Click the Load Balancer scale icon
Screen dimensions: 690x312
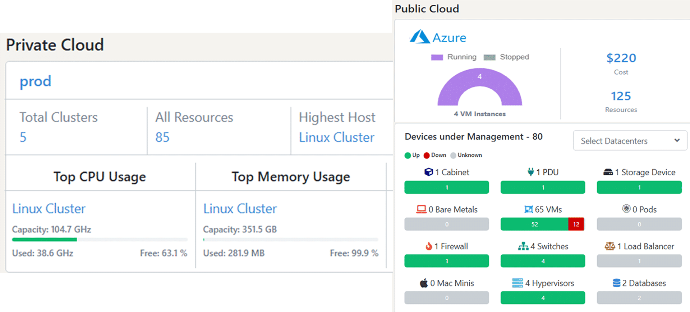[610, 246]
